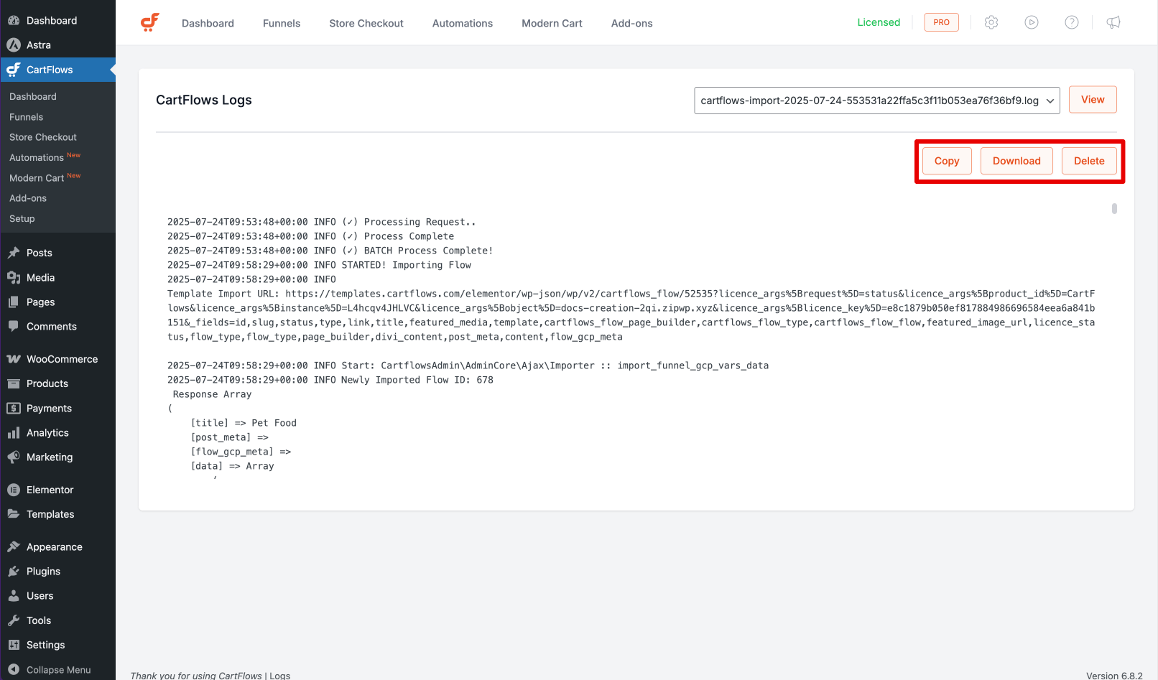Open Add-ons in CartFlows submenu
The height and width of the screenshot is (680, 1158).
(x=28, y=198)
